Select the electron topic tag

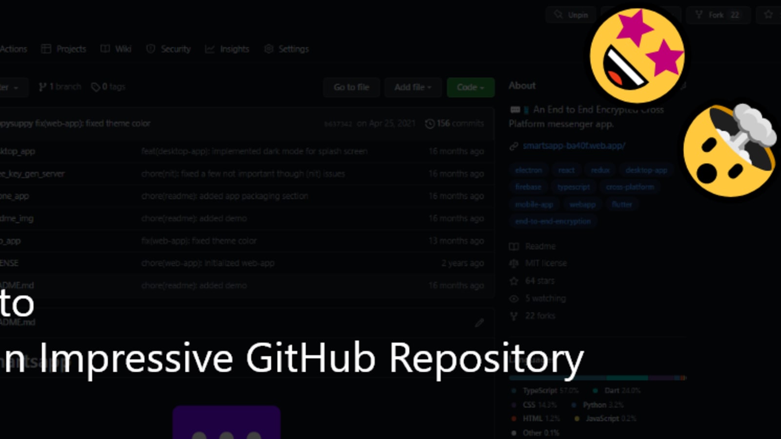529,170
